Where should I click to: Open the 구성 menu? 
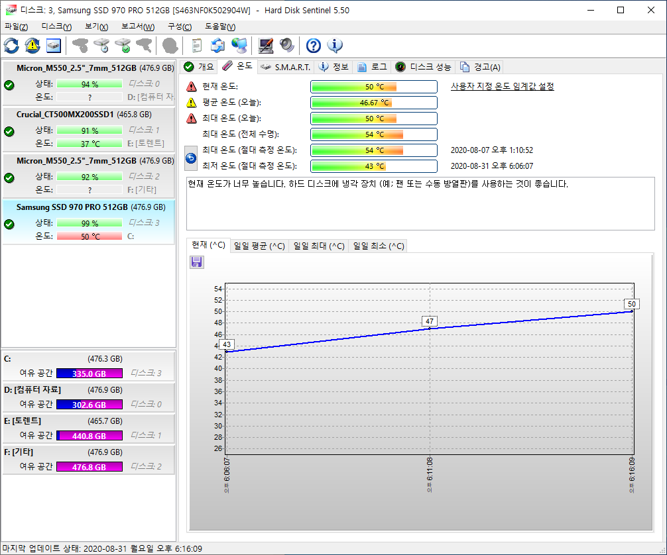pyautogui.click(x=180, y=26)
